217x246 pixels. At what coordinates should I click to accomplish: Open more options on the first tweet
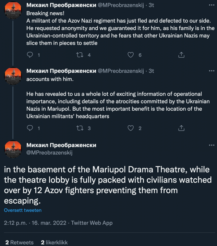(x=211, y=5)
